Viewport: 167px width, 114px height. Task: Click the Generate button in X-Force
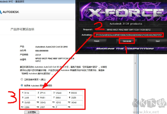click(x=127, y=41)
